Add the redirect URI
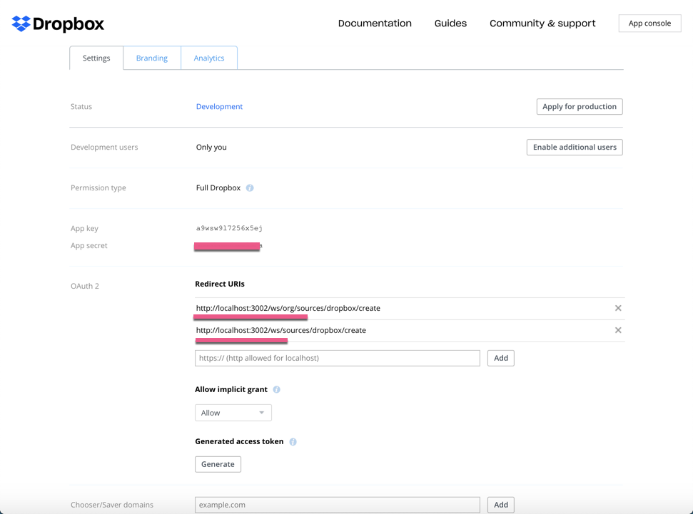This screenshot has width=693, height=514. pyautogui.click(x=501, y=358)
